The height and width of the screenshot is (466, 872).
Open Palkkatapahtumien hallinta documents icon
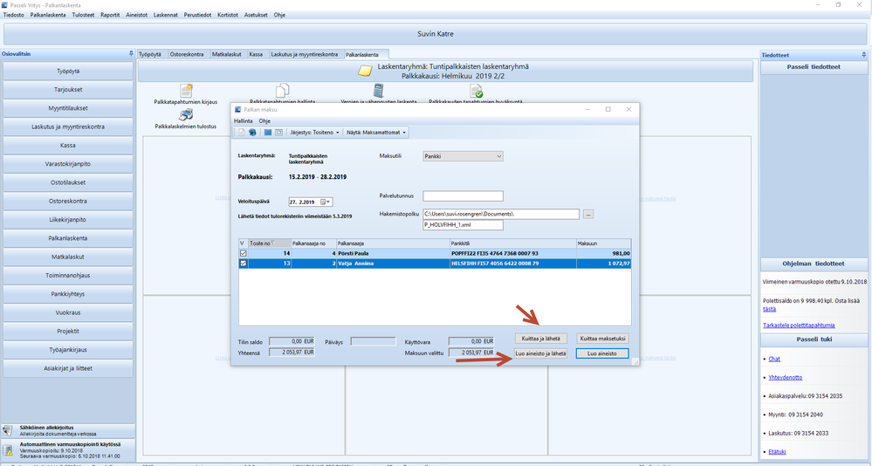pyautogui.click(x=283, y=91)
